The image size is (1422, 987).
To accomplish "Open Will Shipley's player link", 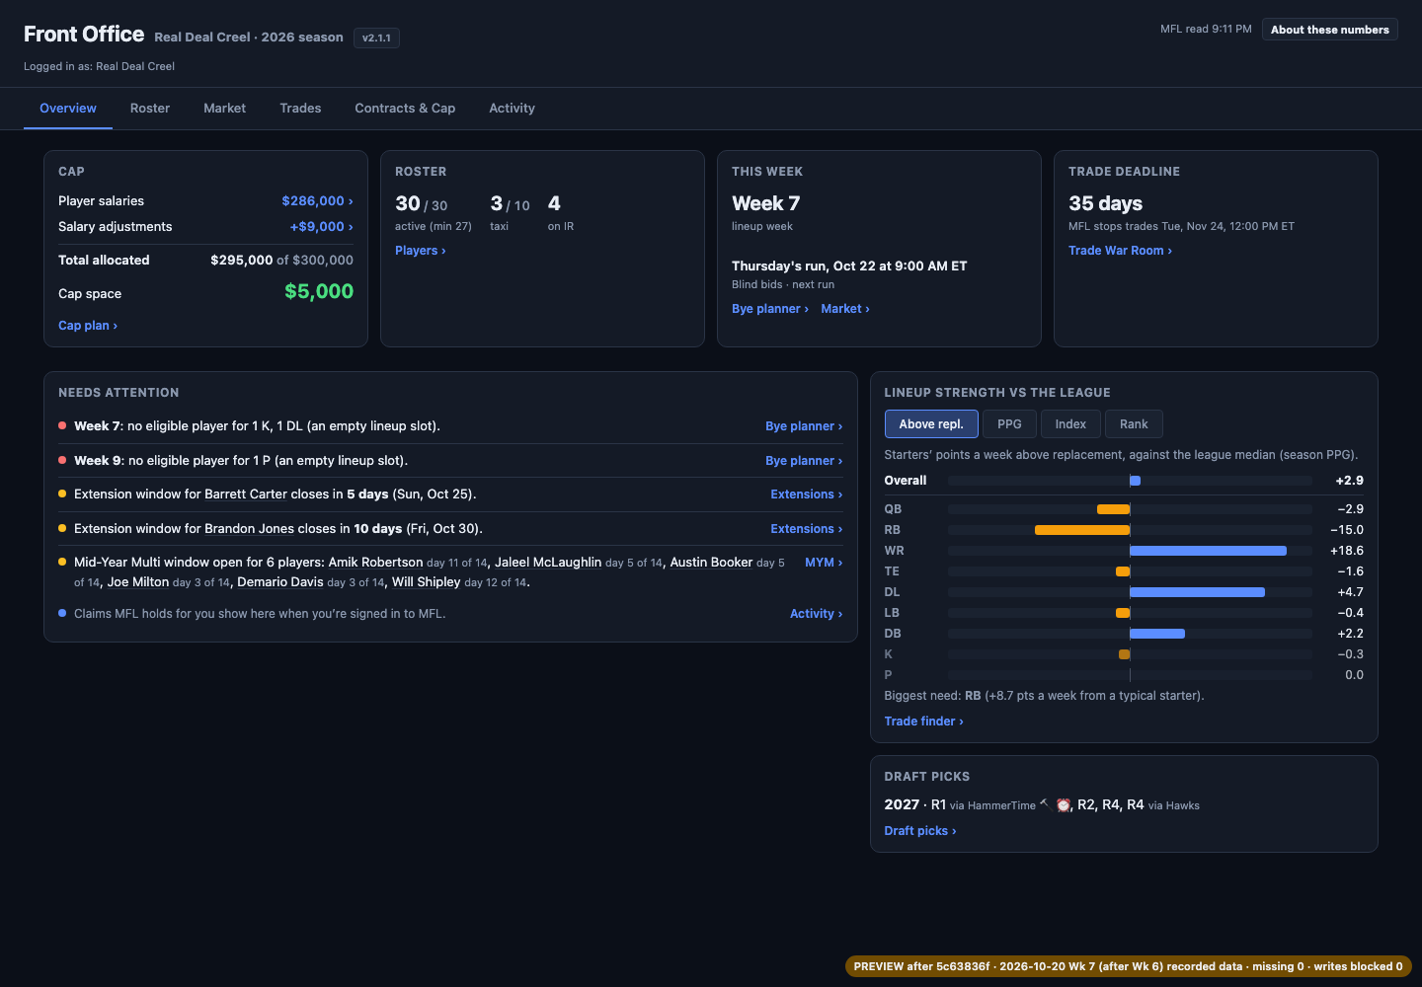I will 427,582.
